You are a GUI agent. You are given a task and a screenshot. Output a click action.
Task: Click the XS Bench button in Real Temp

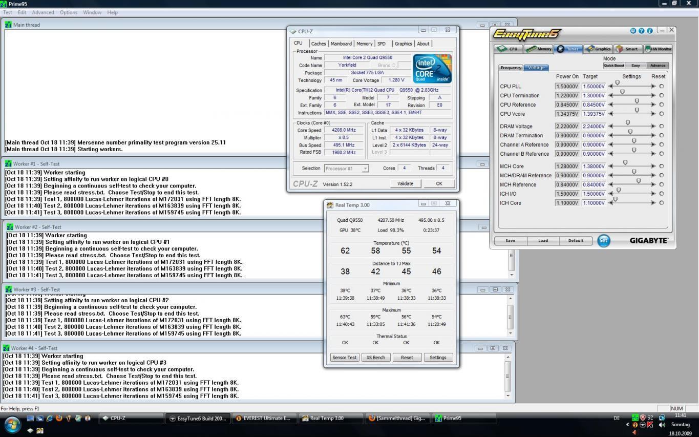point(376,358)
